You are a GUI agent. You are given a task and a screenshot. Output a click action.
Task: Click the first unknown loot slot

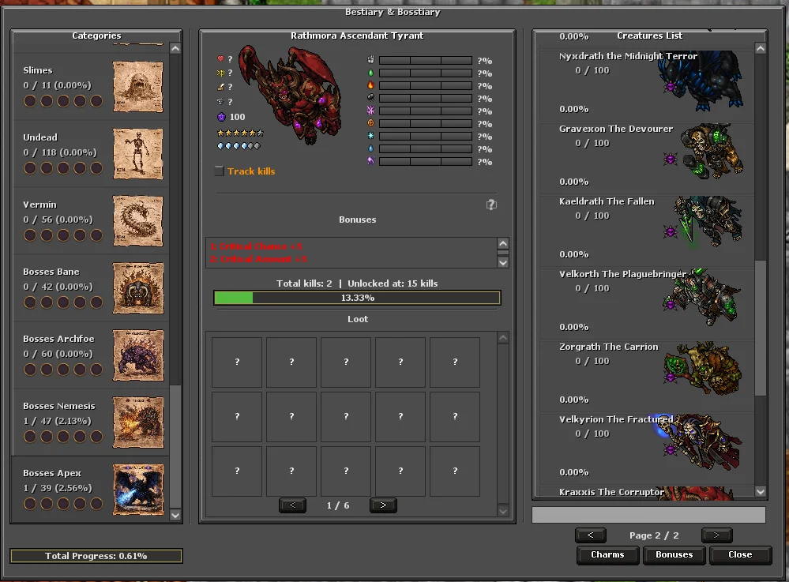coord(237,362)
